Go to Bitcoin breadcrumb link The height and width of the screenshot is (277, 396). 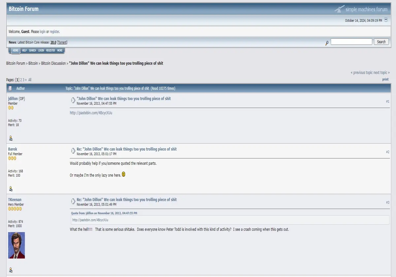[x=33, y=63]
